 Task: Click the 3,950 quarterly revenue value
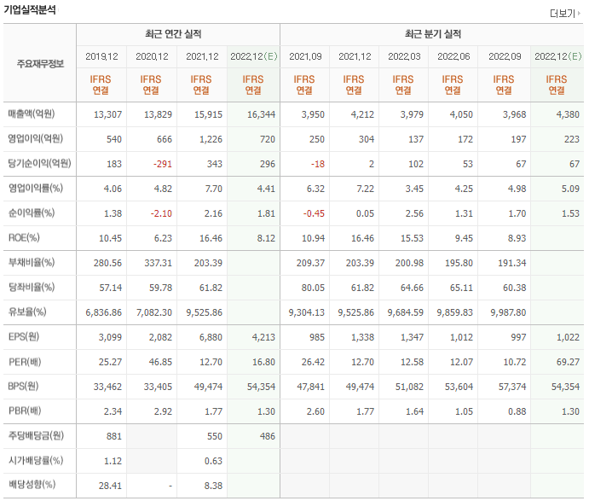(x=313, y=114)
